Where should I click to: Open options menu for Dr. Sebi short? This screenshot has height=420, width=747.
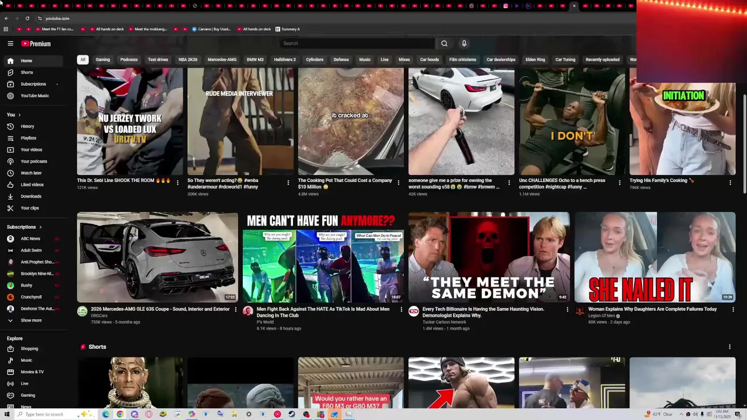pyautogui.click(x=177, y=183)
